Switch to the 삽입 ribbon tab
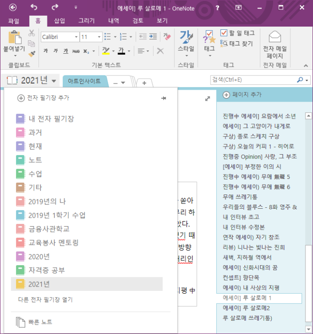Viewport: 313px width, 334px height. coord(60,21)
